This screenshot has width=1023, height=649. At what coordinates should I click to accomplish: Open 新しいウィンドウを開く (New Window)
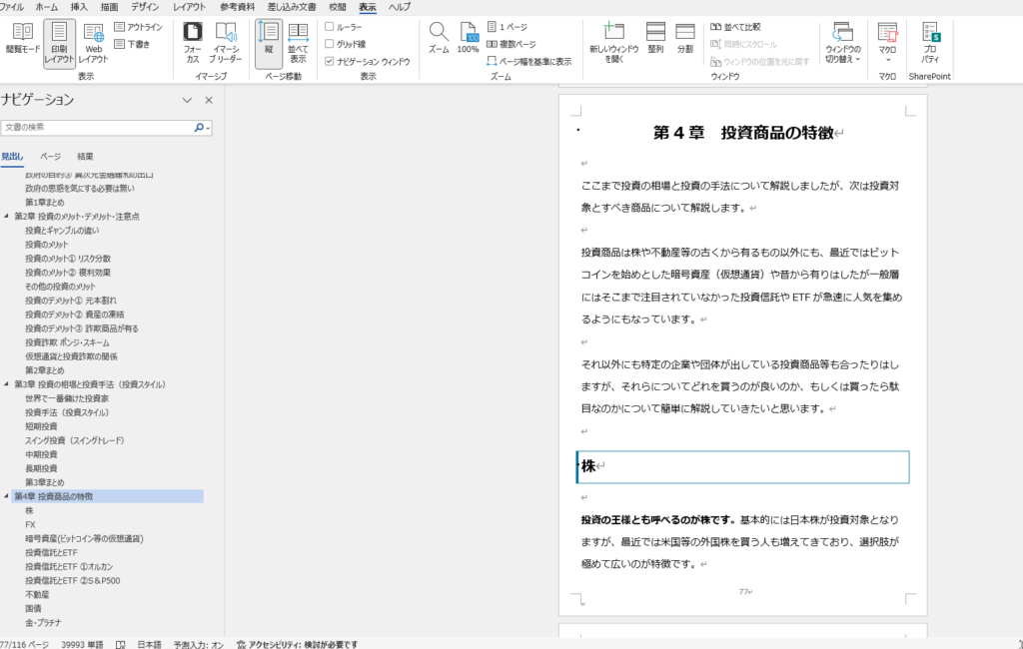click(613, 40)
